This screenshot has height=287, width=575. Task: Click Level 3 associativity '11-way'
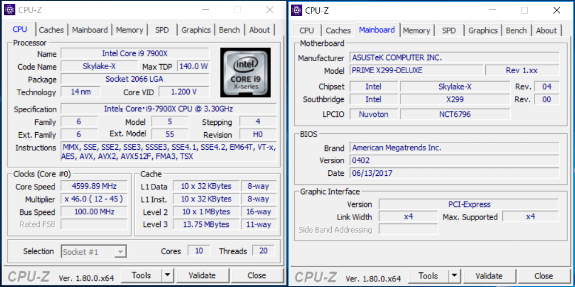(259, 224)
